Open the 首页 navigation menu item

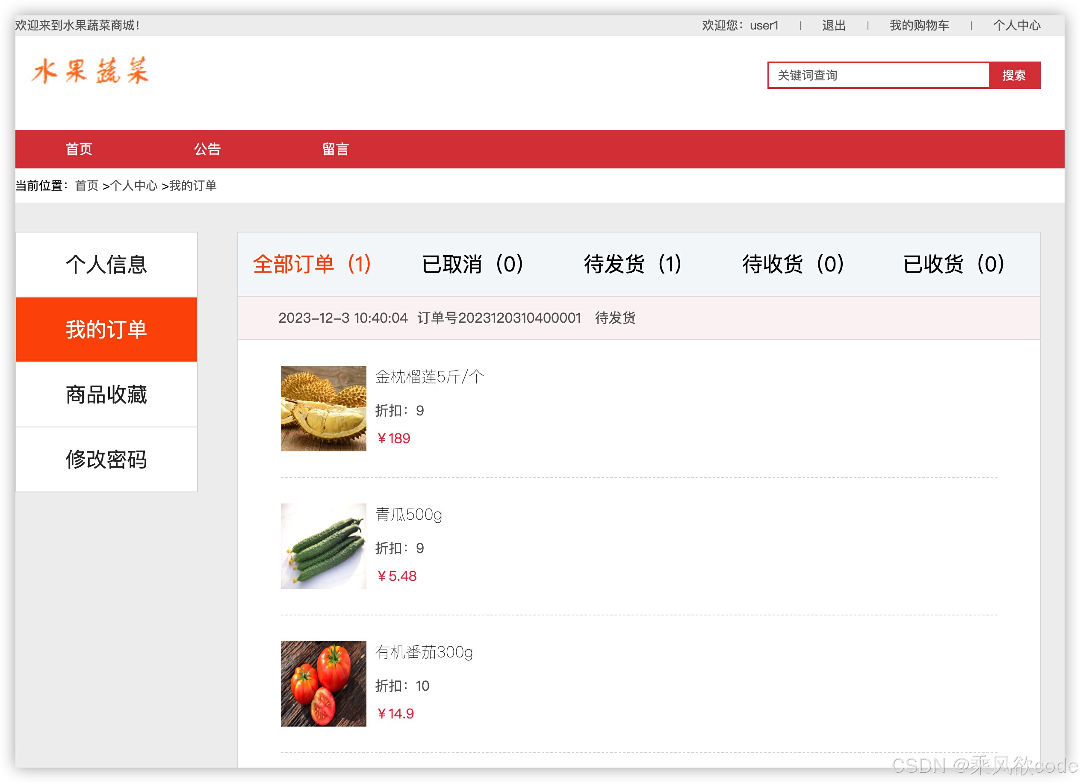(x=79, y=149)
